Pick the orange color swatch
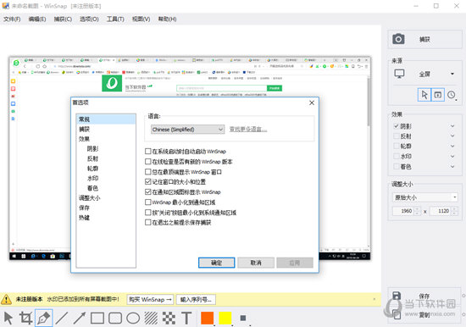466x327 pixels. coord(207,318)
